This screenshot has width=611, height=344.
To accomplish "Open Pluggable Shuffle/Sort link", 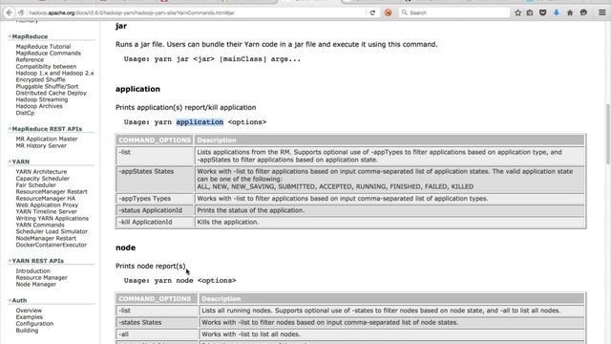I will tap(47, 86).
